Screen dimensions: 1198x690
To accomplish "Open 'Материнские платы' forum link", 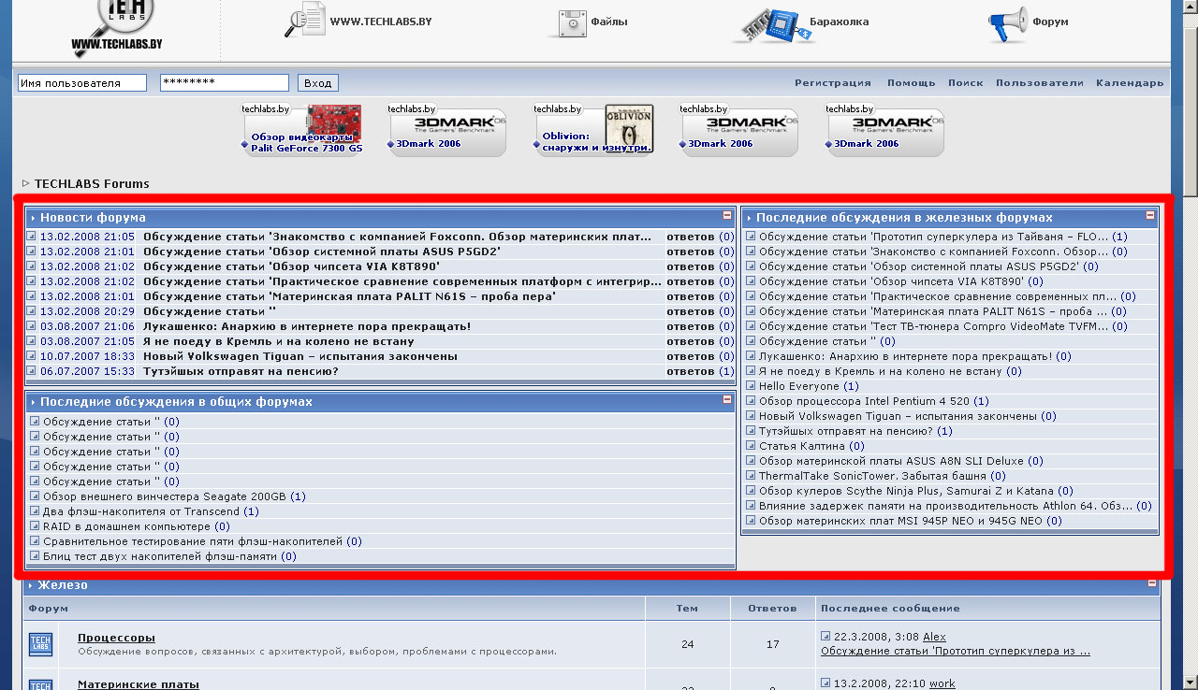I will [139, 684].
